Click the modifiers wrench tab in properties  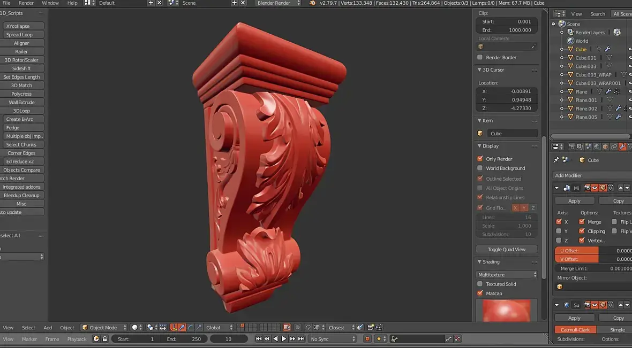[x=622, y=146]
